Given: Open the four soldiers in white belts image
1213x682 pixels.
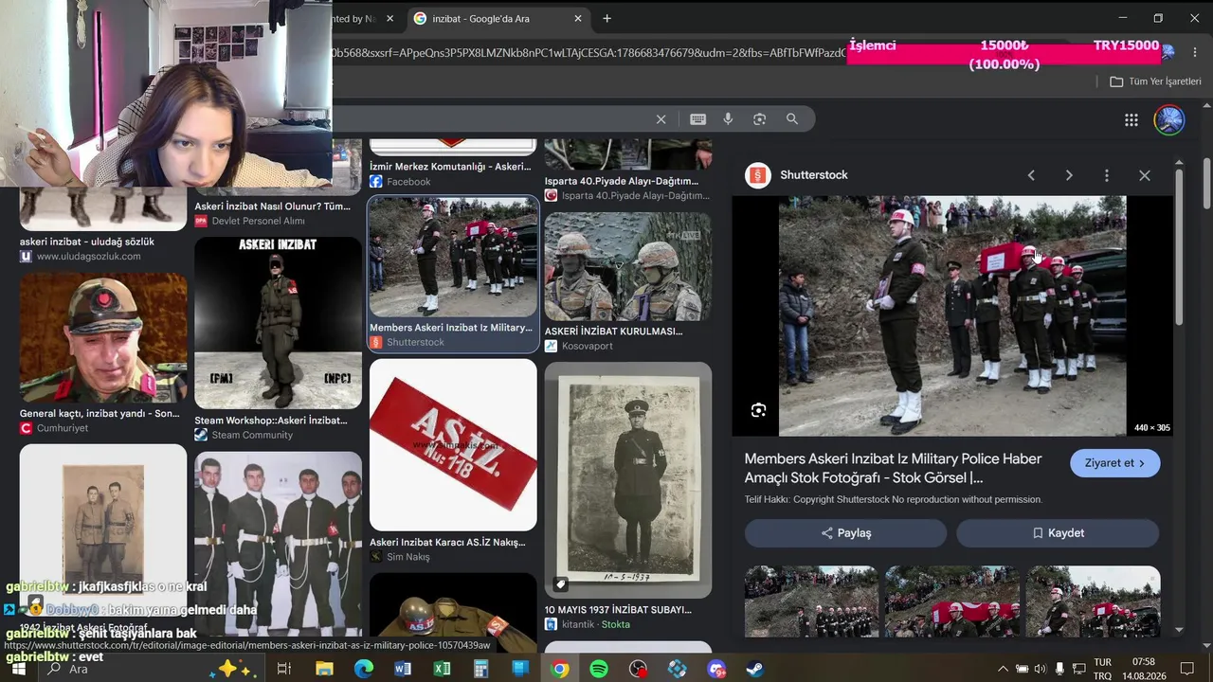Looking at the screenshot, I should pyautogui.click(x=278, y=544).
